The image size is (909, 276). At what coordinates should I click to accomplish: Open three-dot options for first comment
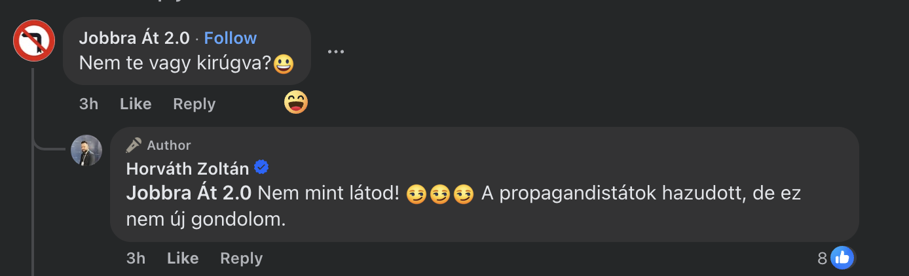click(336, 52)
